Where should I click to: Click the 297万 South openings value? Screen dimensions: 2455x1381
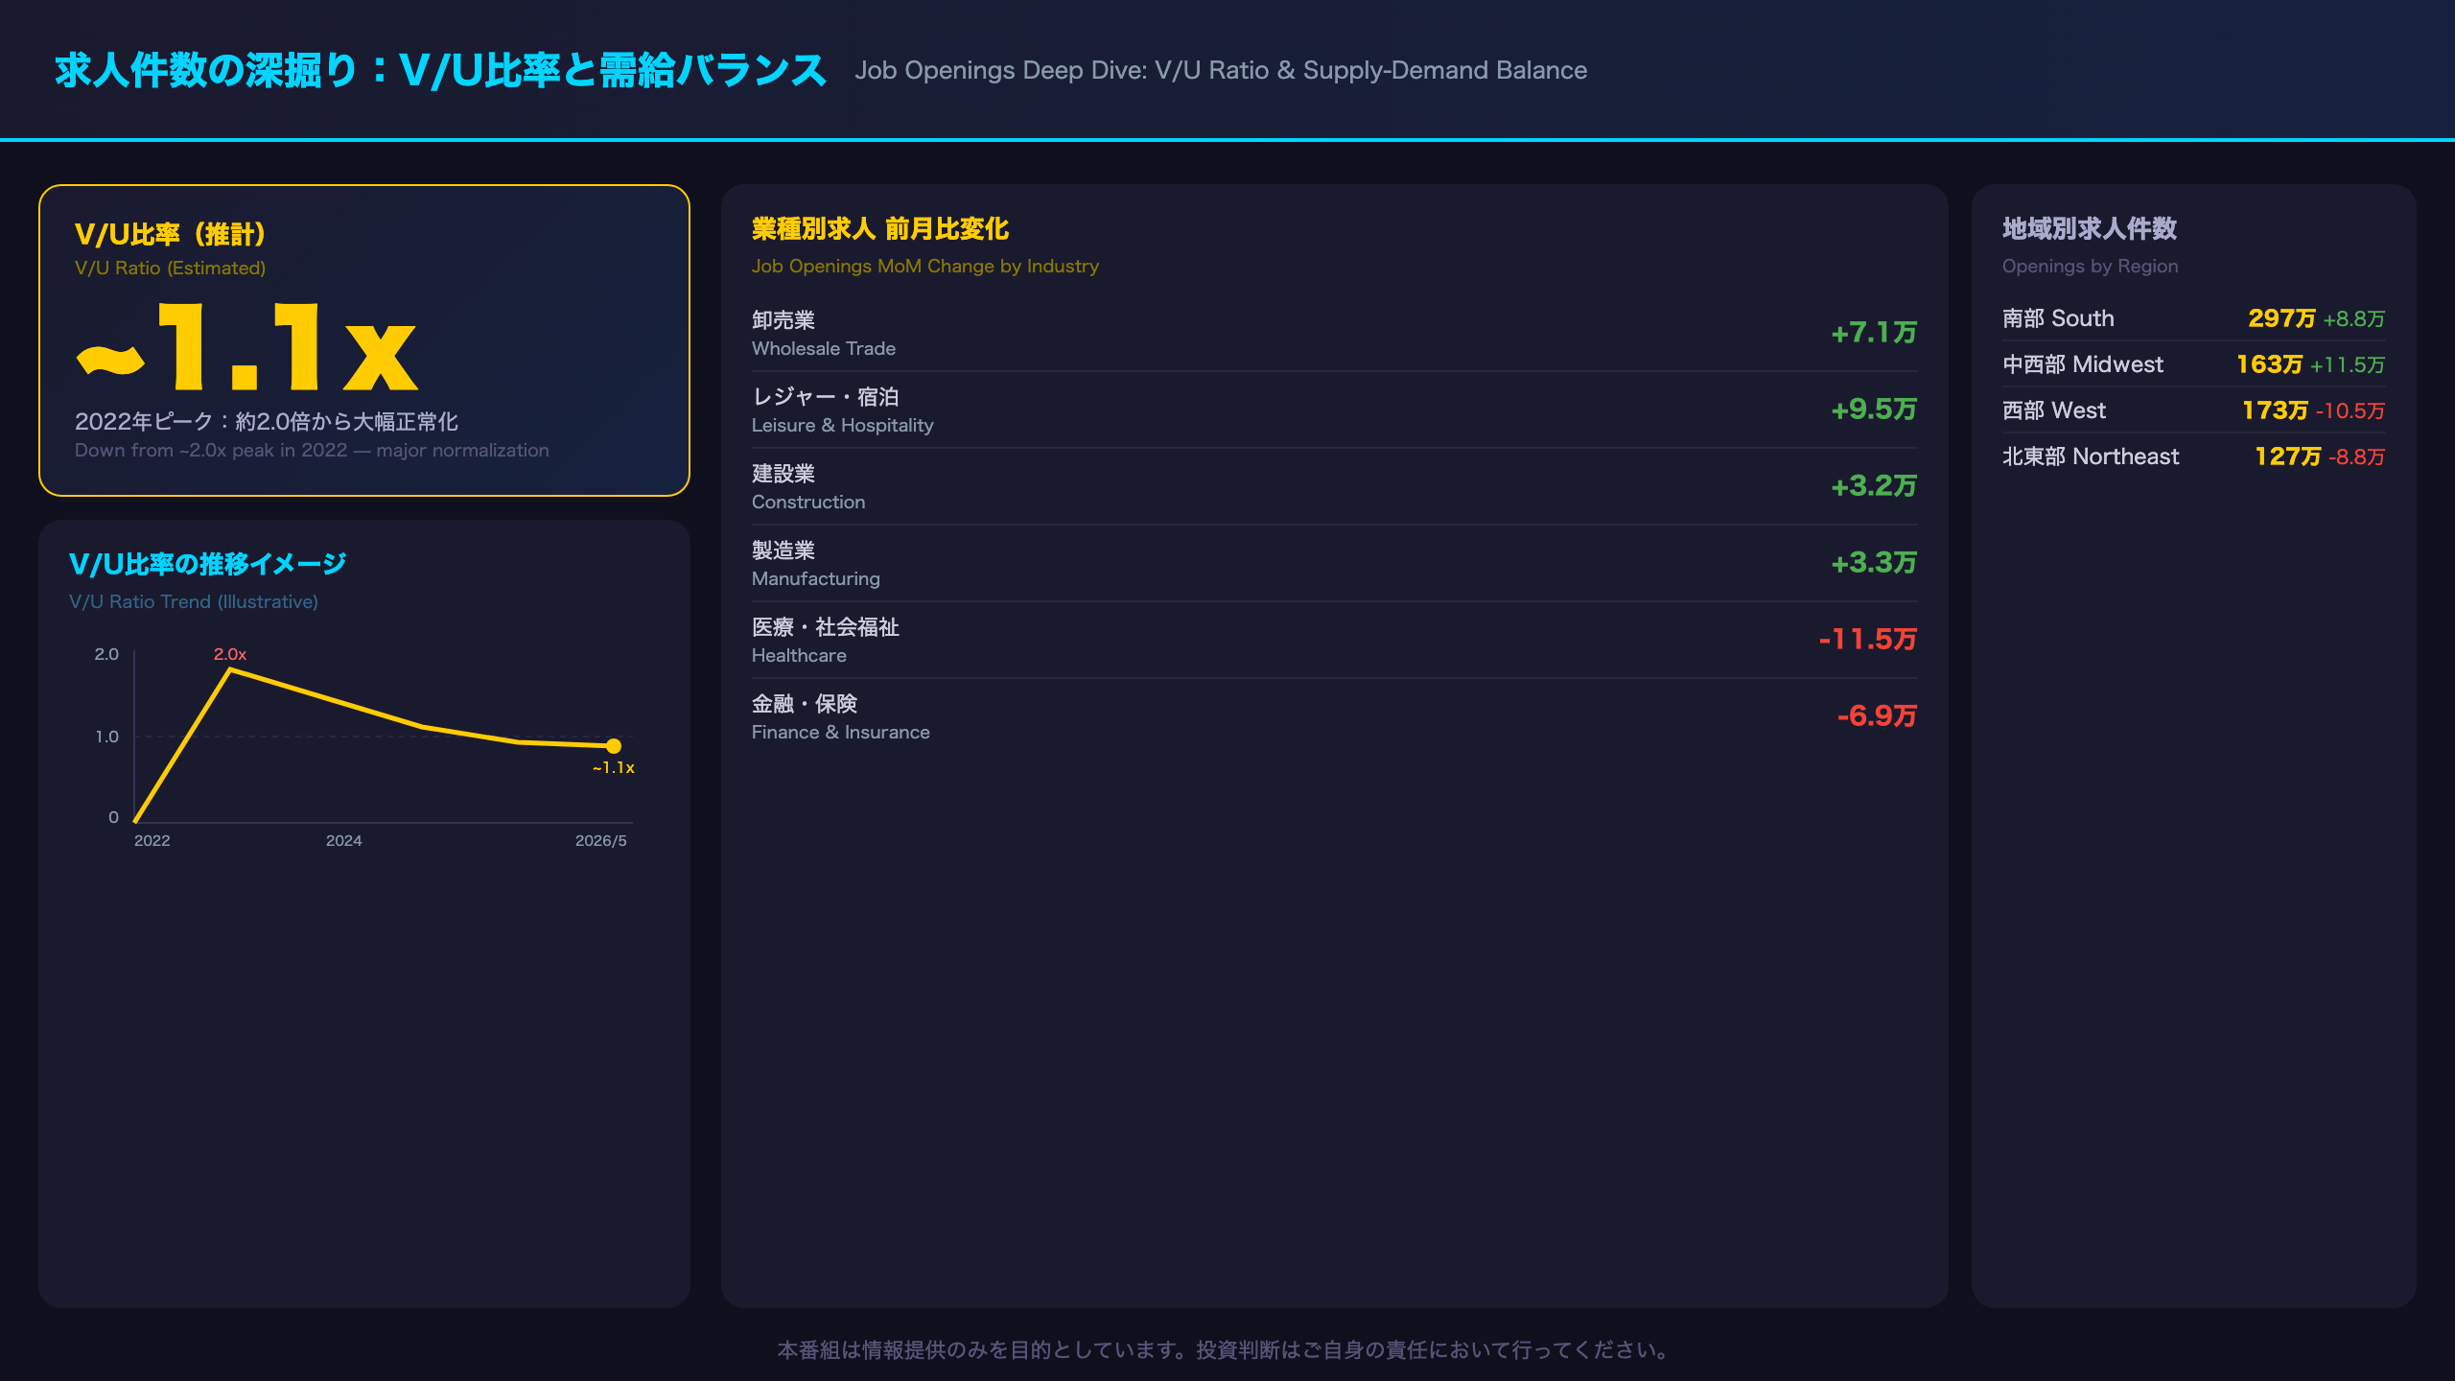2282,318
